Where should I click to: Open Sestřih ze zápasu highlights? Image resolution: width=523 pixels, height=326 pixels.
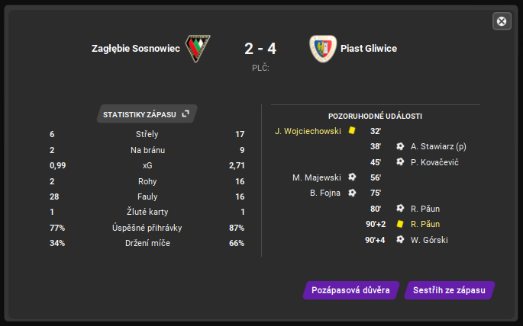point(448,290)
